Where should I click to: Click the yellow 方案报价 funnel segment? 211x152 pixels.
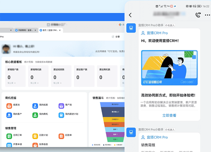pyautogui.click(x=114, y=119)
